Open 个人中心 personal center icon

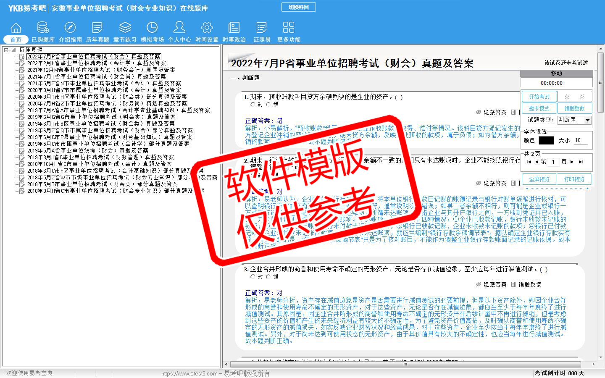(179, 28)
